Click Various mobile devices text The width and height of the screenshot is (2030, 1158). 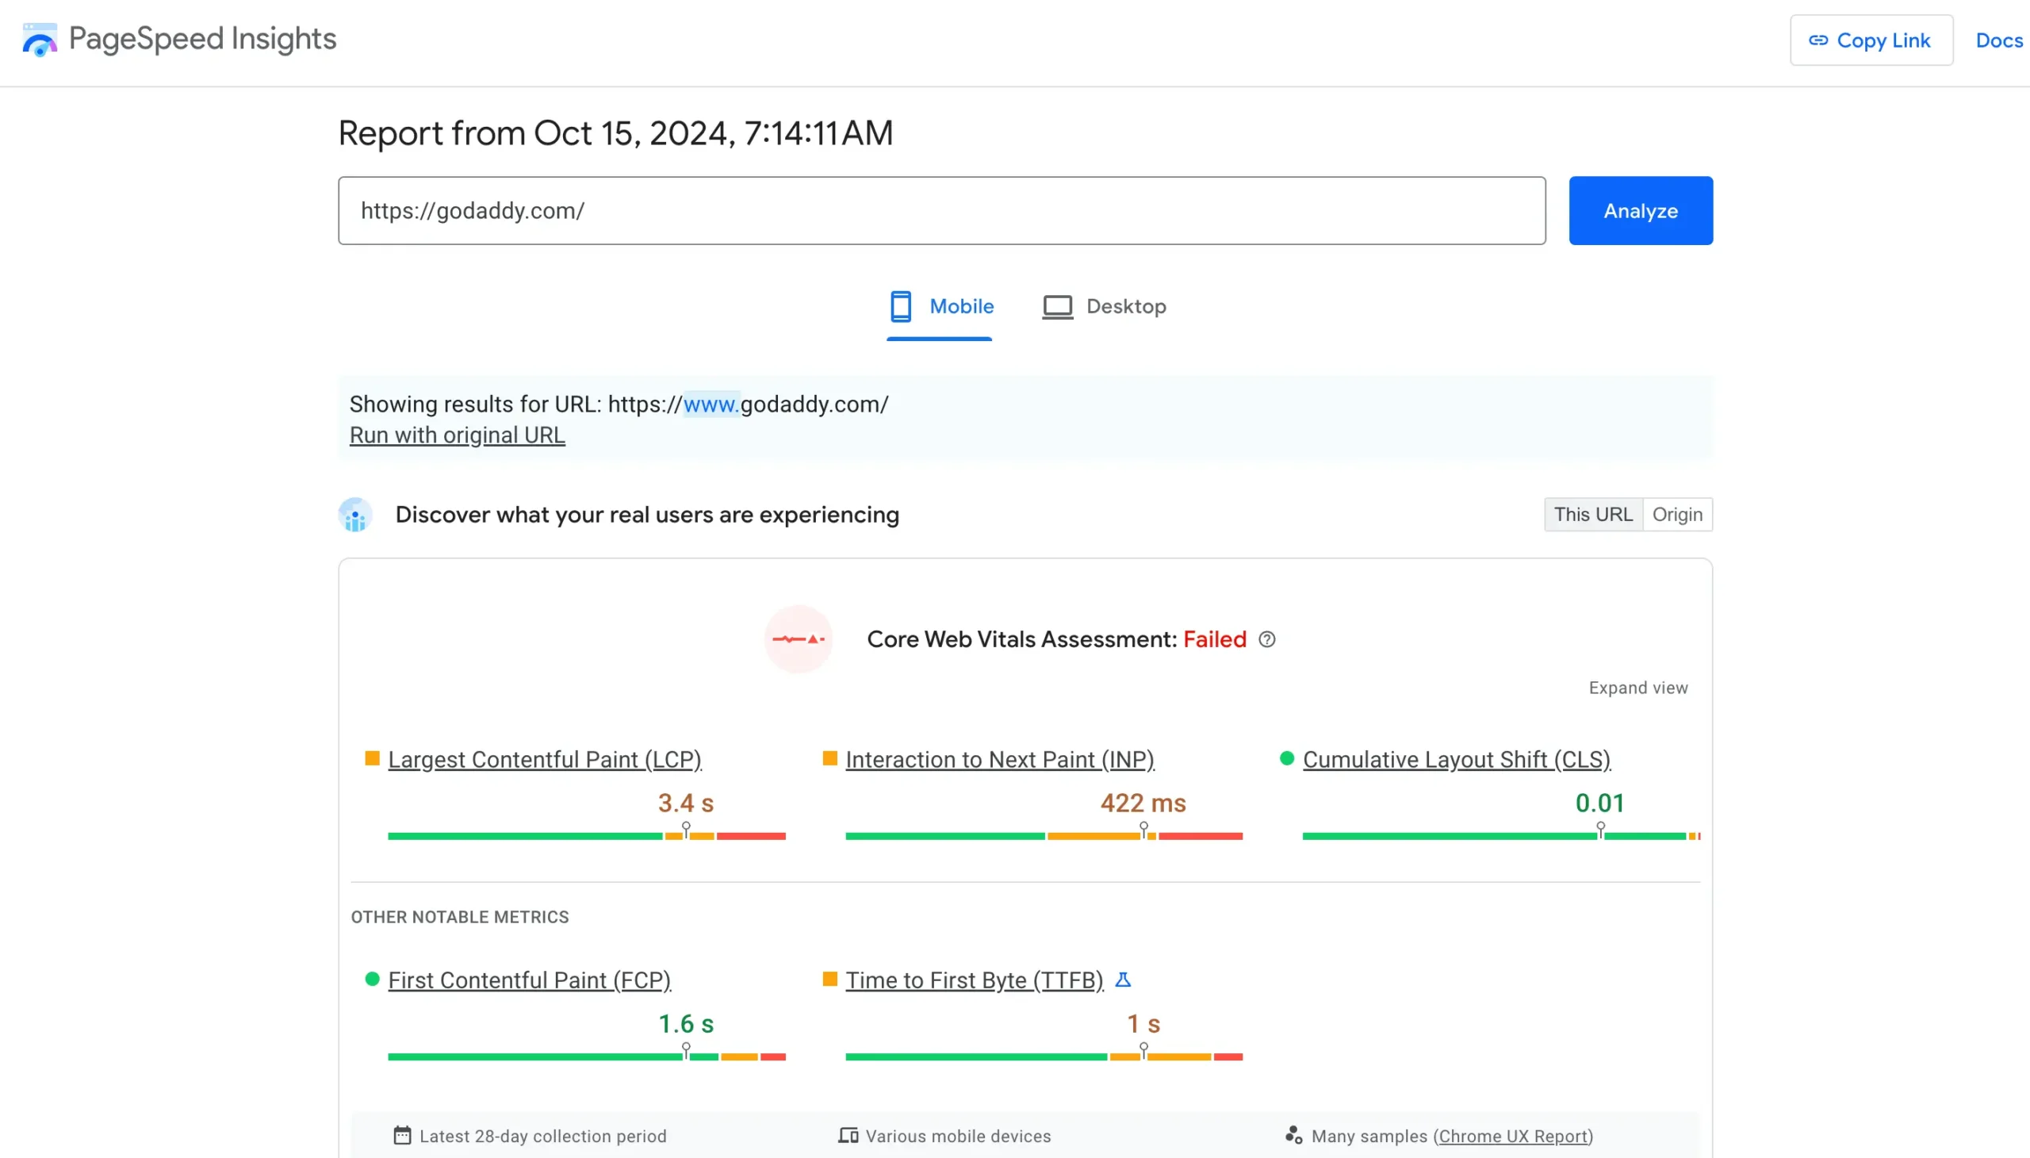click(x=958, y=1137)
